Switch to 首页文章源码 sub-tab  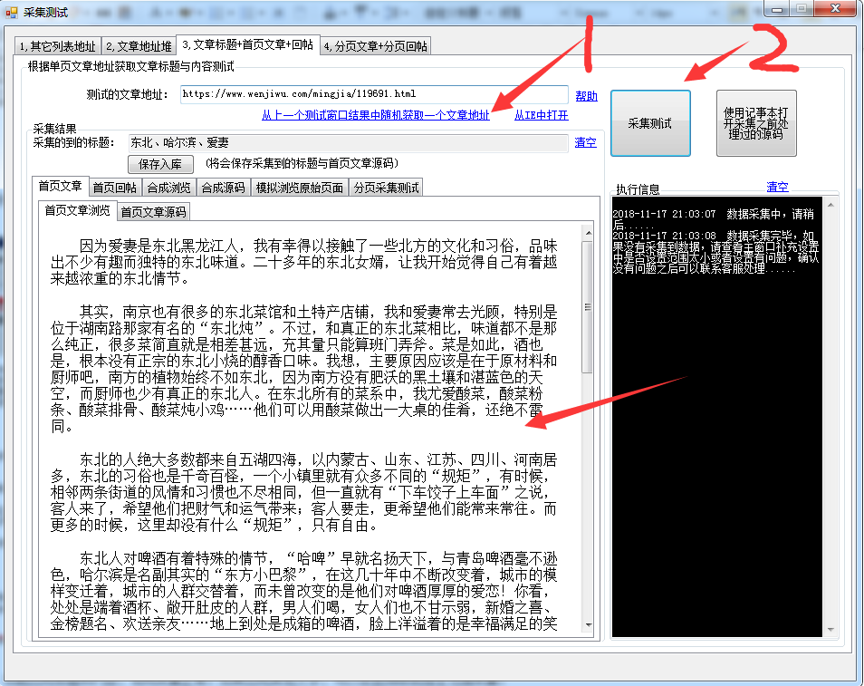click(x=153, y=212)
